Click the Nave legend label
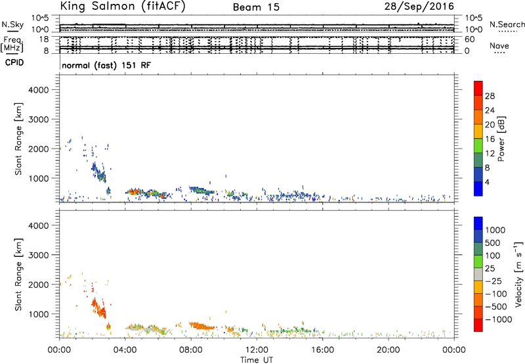This screenshot has height=364, width=525. [499, 46]
